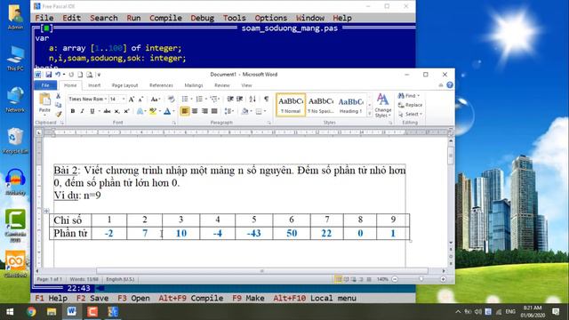Decrease paragraph indent
The height and width of the screenshot is (320, 569).
pyautogui.click(x=230, y=99)
